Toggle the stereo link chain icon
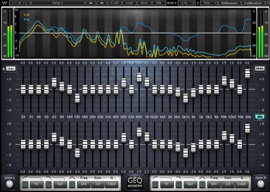Screen dimensions: 270x192 coord(260,117)
